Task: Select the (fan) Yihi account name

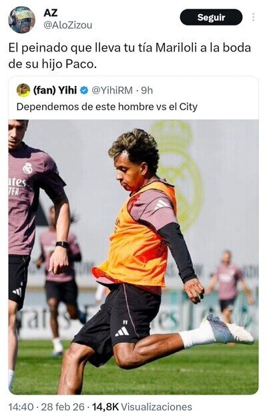Action: pyautogui.click(x=55, y=90)
